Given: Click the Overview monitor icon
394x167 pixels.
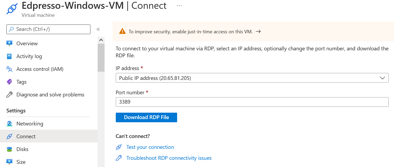Looking at the screenshot, I should (10, 43).
